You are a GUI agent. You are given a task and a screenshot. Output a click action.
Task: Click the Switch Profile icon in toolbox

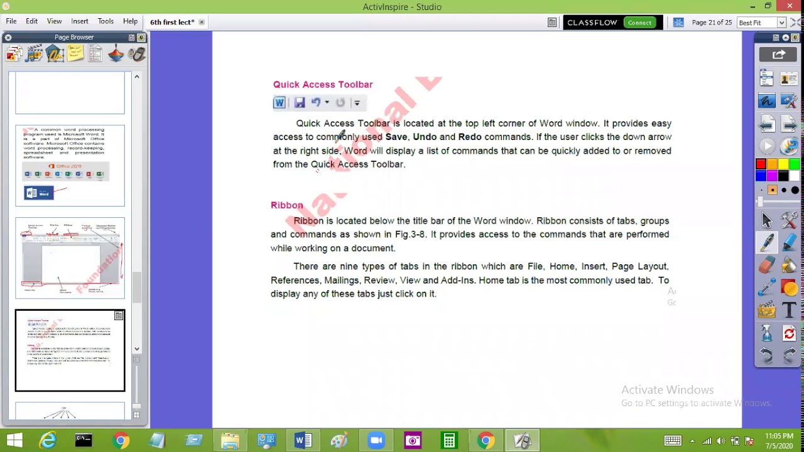click(790, 78)
